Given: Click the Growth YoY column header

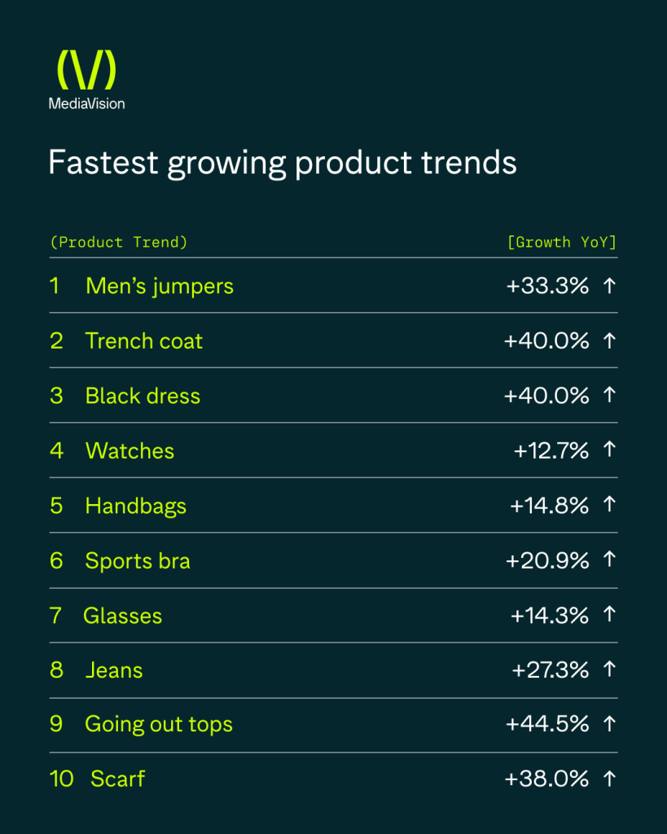Looking at the screenshot, I should click(x=562, y=243).
